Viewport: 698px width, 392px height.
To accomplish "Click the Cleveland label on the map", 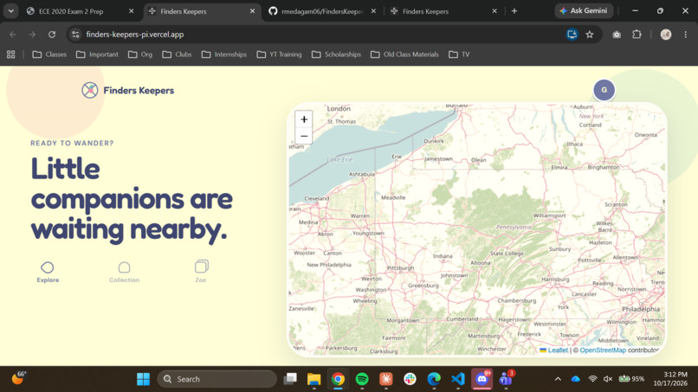I will [316, 198].
